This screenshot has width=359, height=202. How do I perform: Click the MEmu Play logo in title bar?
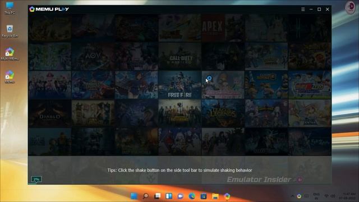[x=49, y=9]
